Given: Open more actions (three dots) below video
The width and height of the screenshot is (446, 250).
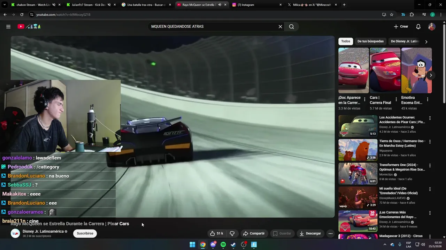Looking at the screenshot, I should coord(331,233).
